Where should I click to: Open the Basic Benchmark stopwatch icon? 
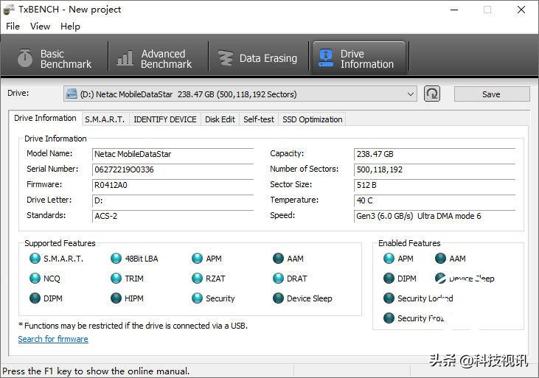[x=26, y=58]
